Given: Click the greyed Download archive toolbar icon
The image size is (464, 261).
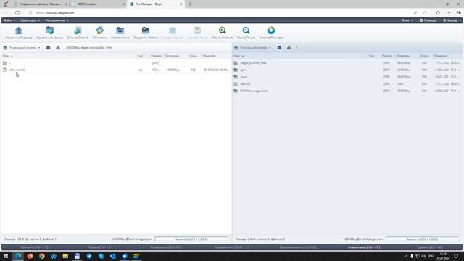Looking at the screenshot, I should [197, 30].
